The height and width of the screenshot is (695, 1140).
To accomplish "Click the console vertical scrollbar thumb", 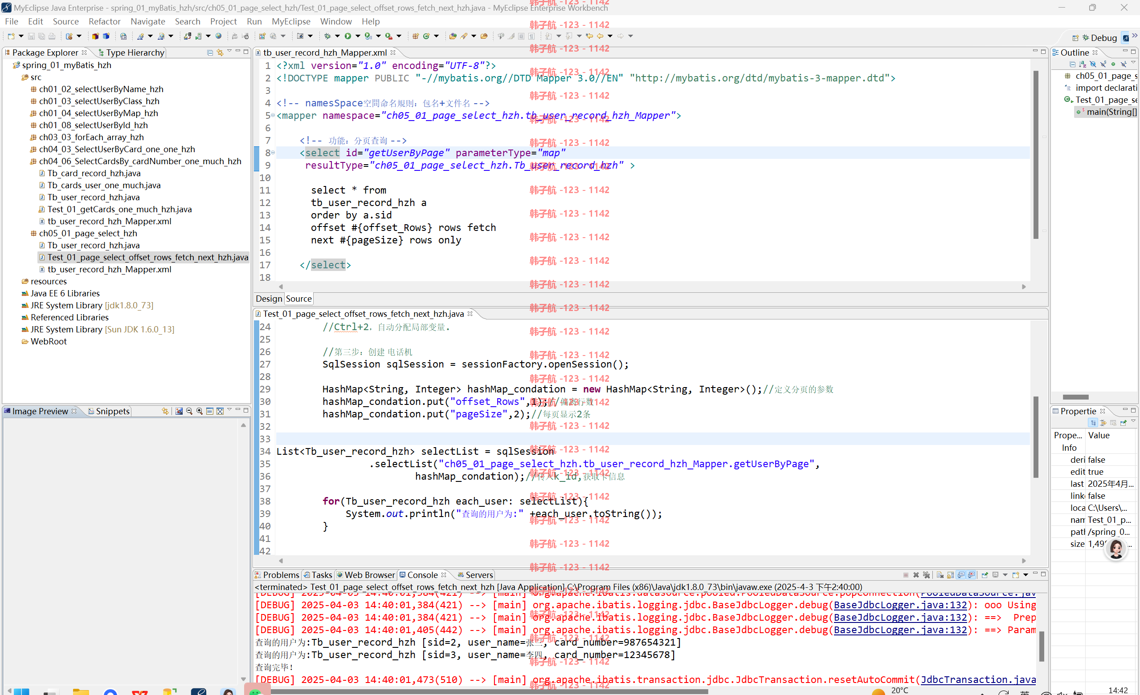I will (1042, 647).
